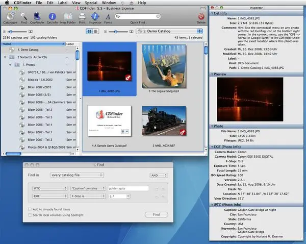This screenshot has height=244, width=306.
Task: Click the sidebar horizontal scrollbar thumb
Action: (13, 154)
